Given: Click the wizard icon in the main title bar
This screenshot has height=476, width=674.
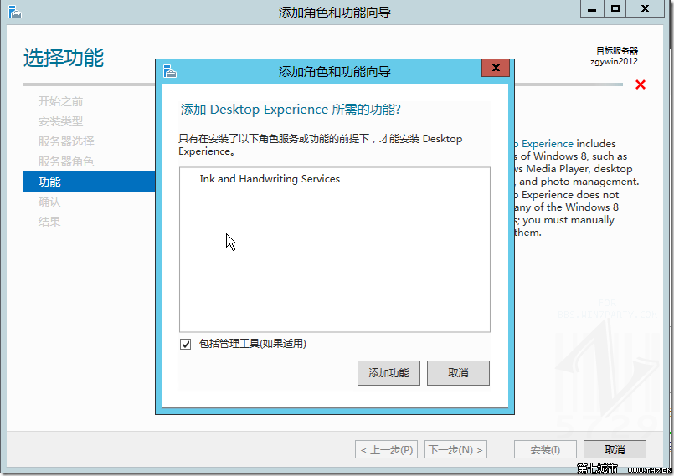Looking at the screenshot, I should tap(15, 12).
